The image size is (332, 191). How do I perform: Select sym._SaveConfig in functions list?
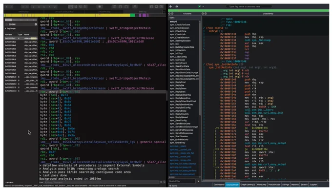[x=178, y=121]
